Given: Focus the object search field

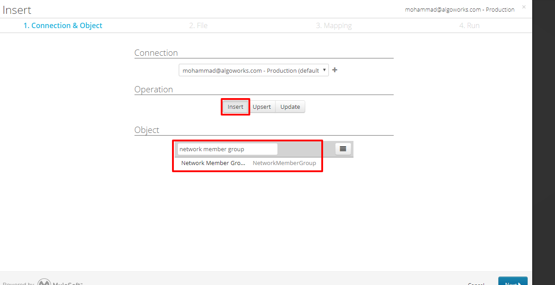Looking at the screenshot, I should point(227,149).
